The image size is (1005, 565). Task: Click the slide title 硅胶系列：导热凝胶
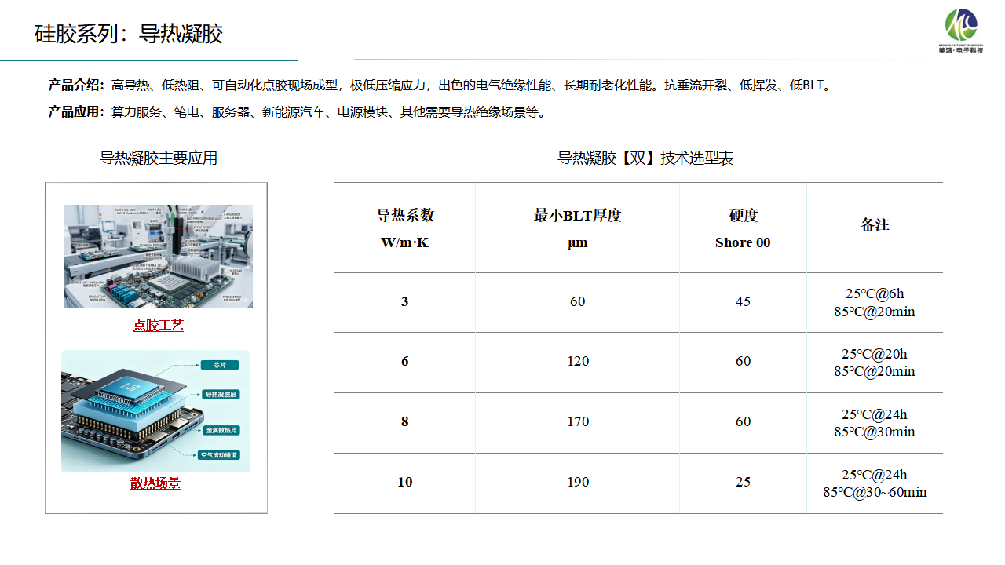(x=129, y=34)
